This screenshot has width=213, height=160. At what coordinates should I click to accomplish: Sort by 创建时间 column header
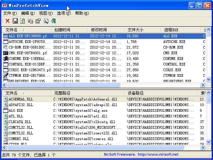click(x=70, y=30)
